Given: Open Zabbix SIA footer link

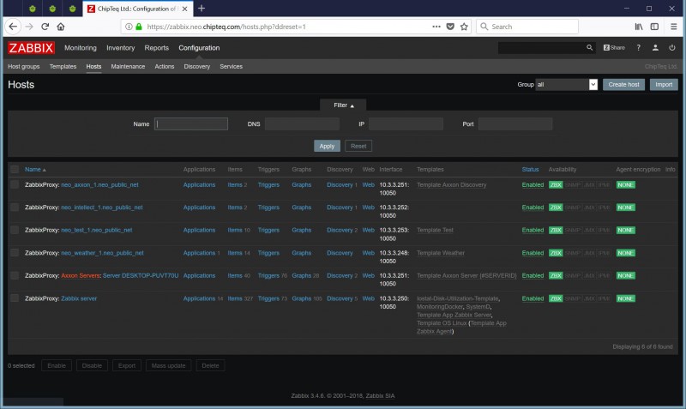Looking at the screenshot, I should click(380, 396).
